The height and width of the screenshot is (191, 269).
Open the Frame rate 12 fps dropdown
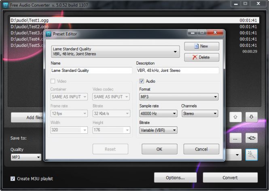click(69, 113)
